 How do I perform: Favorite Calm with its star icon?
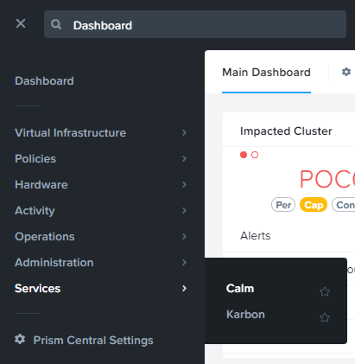pos(325,291)
